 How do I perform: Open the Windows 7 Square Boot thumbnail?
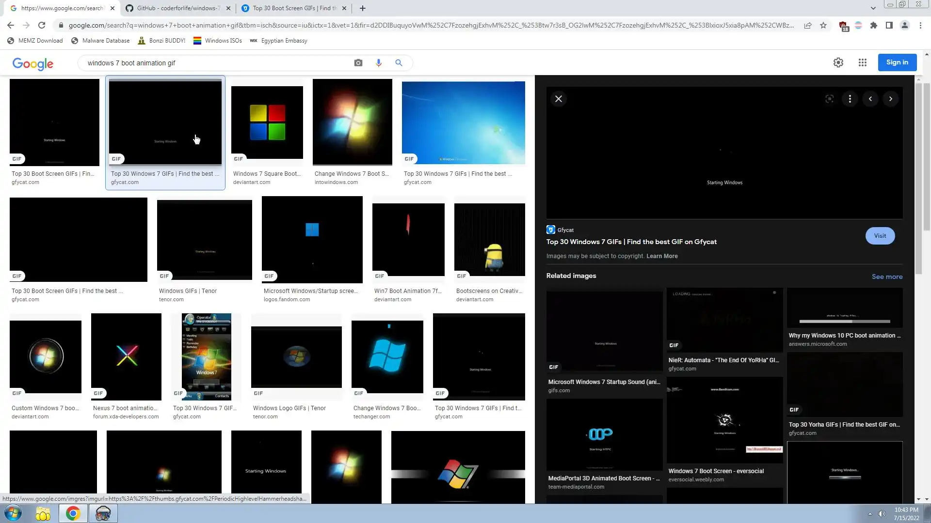pyautogui.click(x=267, y=123)
